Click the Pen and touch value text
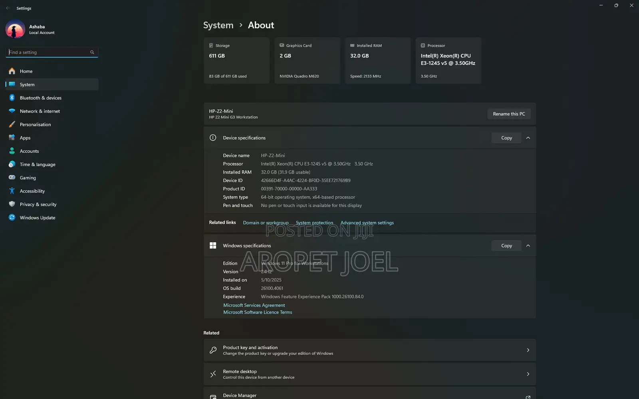The width and height of the screenshot is (639, 399). [312, 206]
